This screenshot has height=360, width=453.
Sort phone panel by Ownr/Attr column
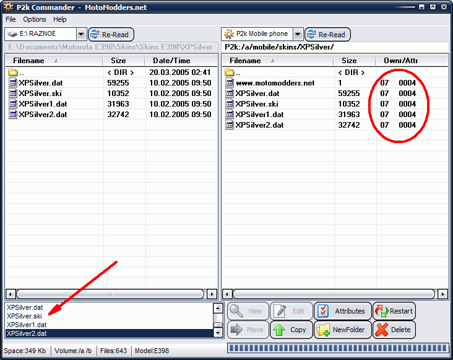click(412, 61)
